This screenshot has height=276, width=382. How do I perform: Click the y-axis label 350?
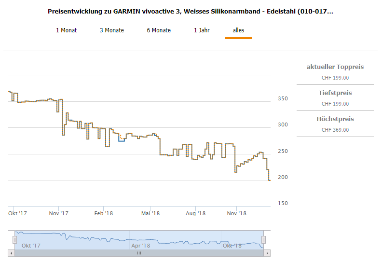[283, 98]
